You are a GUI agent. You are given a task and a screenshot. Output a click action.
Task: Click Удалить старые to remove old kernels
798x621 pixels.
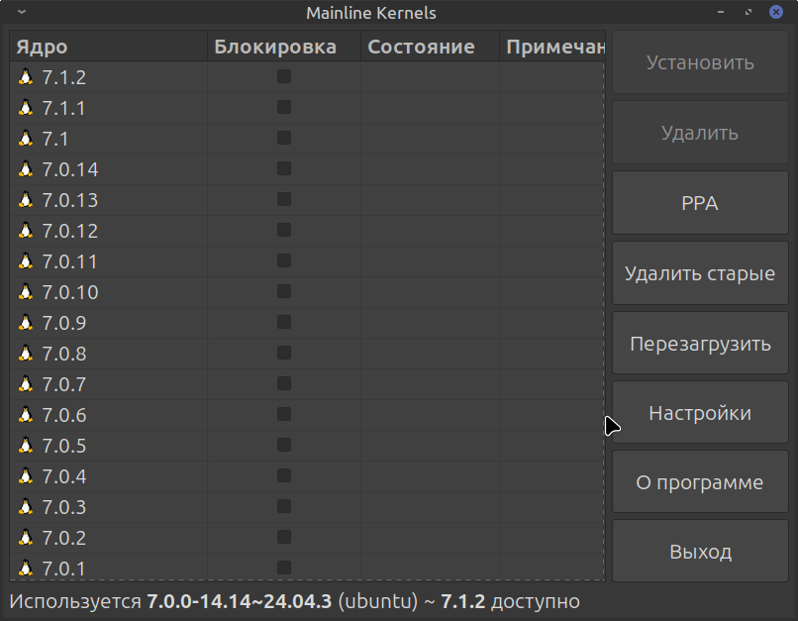point(700,273)
